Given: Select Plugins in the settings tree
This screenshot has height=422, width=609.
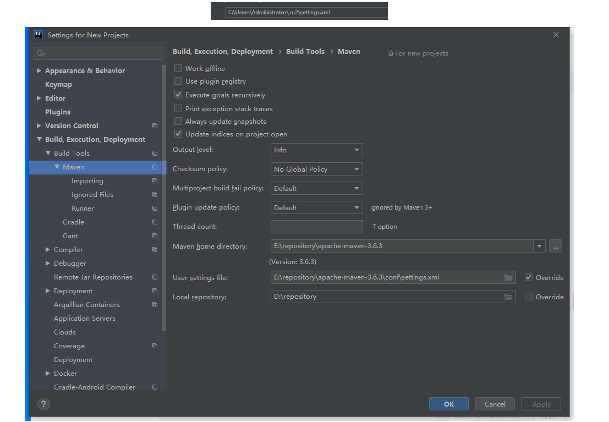Looking at the screenshot, I should tap(57, 112).
